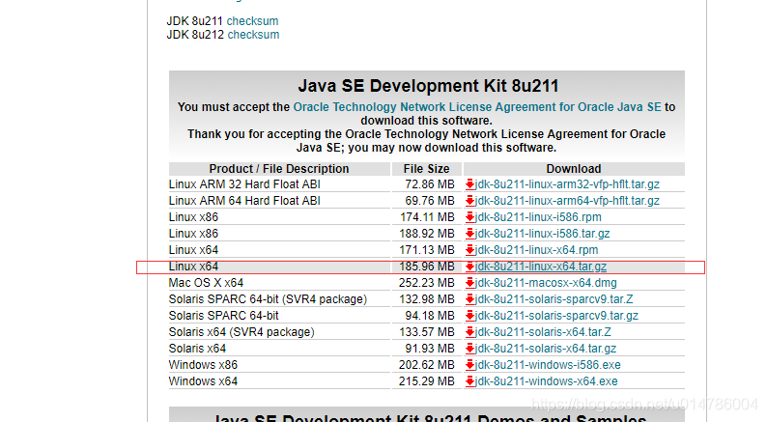Click the 171.13 MB file size
767x422 pixels.
tap(427, 250)
